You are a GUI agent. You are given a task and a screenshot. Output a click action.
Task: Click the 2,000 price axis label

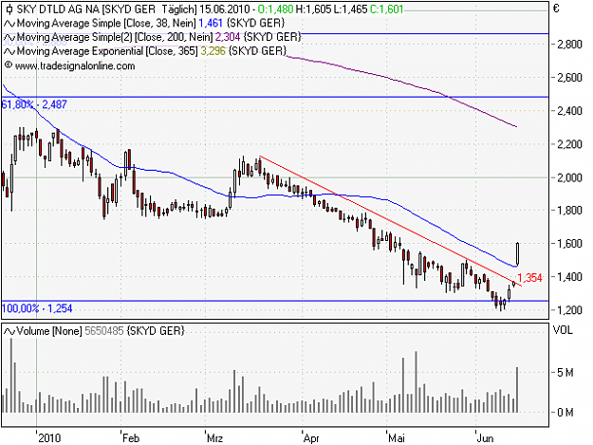[x=569, y=177]
